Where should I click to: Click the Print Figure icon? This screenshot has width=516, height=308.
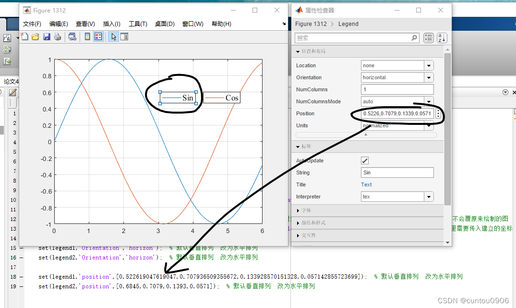tap(58, 37)
